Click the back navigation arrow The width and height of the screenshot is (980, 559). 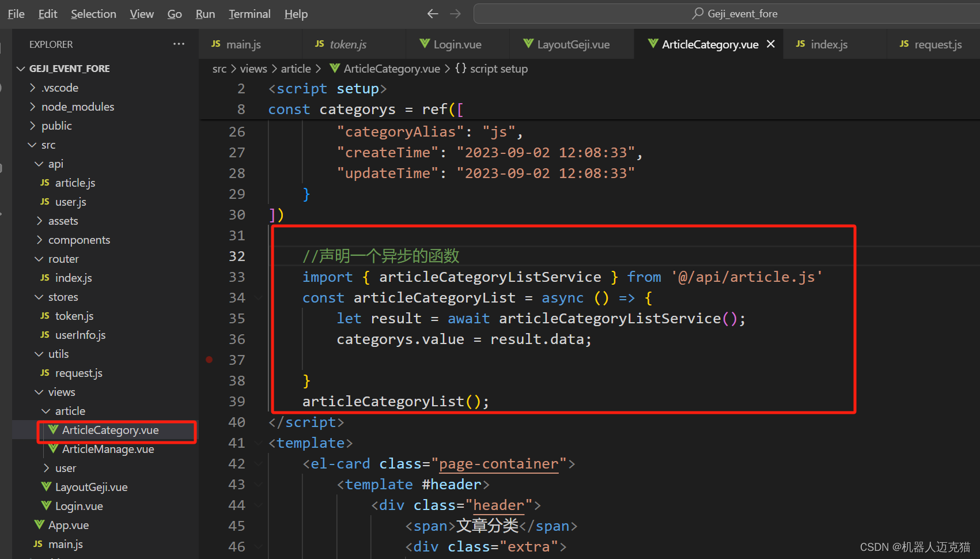[433, 13]
